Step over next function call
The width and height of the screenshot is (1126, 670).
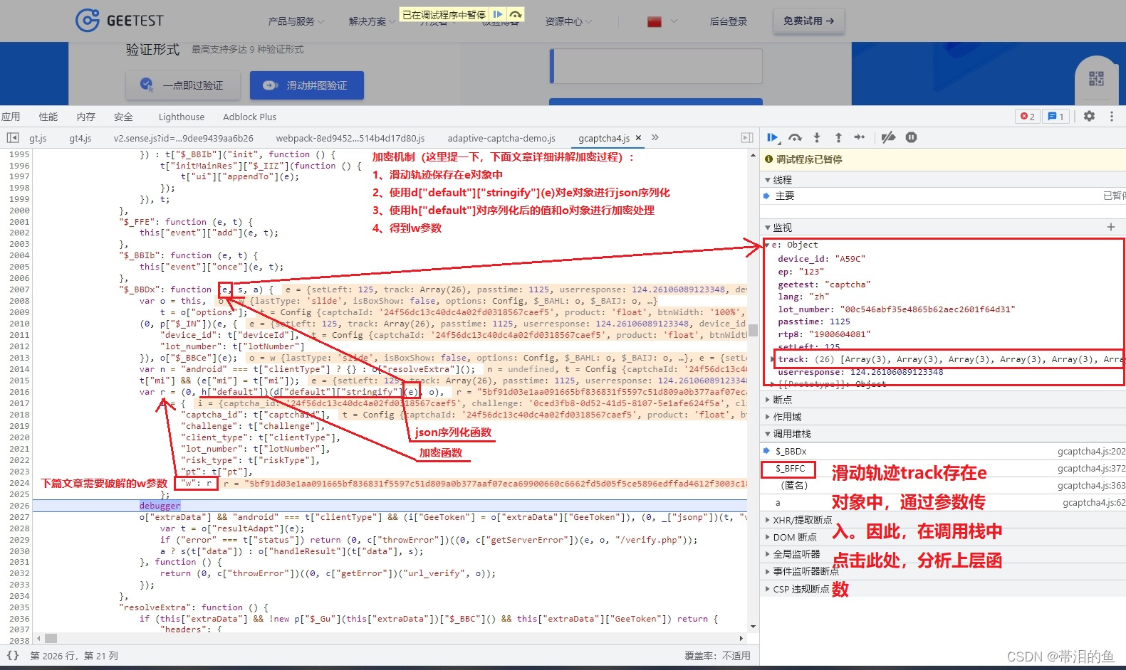[x=796, y=138]
